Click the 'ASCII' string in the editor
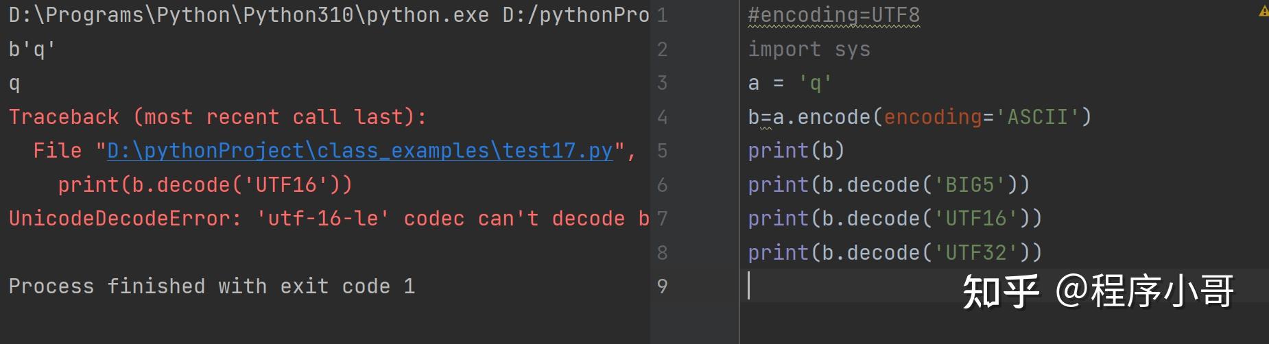 tap(1037, 117)
